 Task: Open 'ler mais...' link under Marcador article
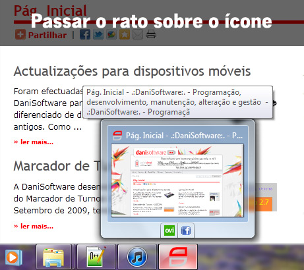point(34,226)
